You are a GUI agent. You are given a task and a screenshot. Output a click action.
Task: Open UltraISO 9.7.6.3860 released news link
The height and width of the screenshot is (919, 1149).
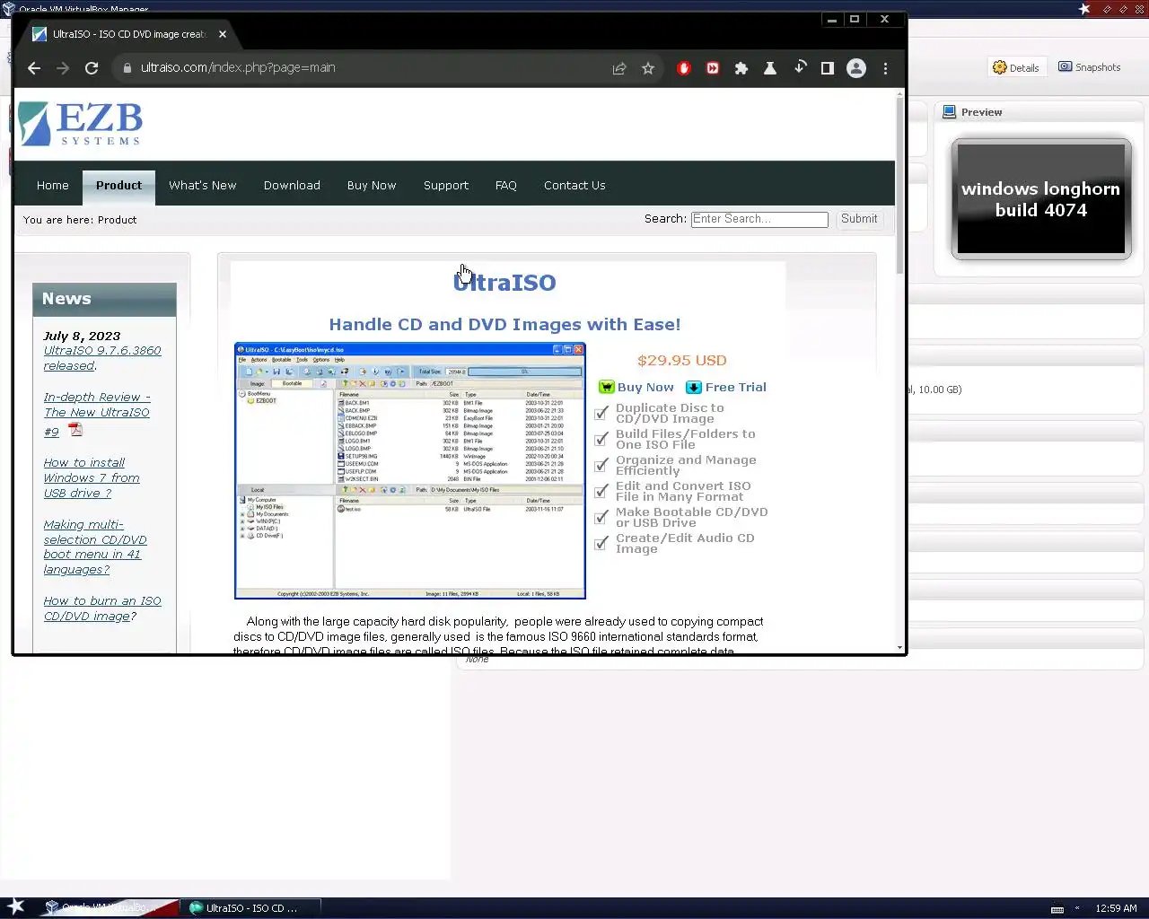point(102,358)
